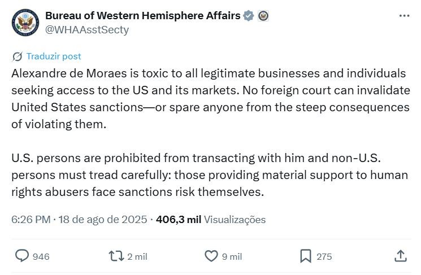The width and height of the screenshot is (421, 275).
Task: Open the Bureau of Western Hemisphere Affairs profile name
Action: pos(143,16)
